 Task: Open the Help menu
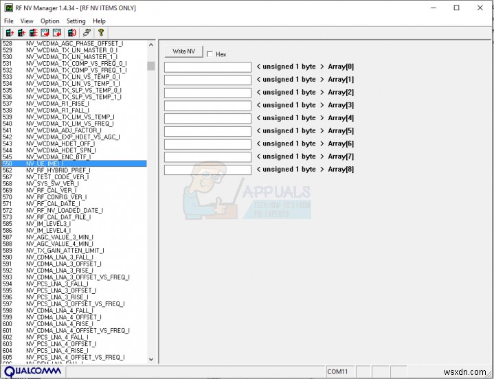pyautogui.click(x=99, y=21)
